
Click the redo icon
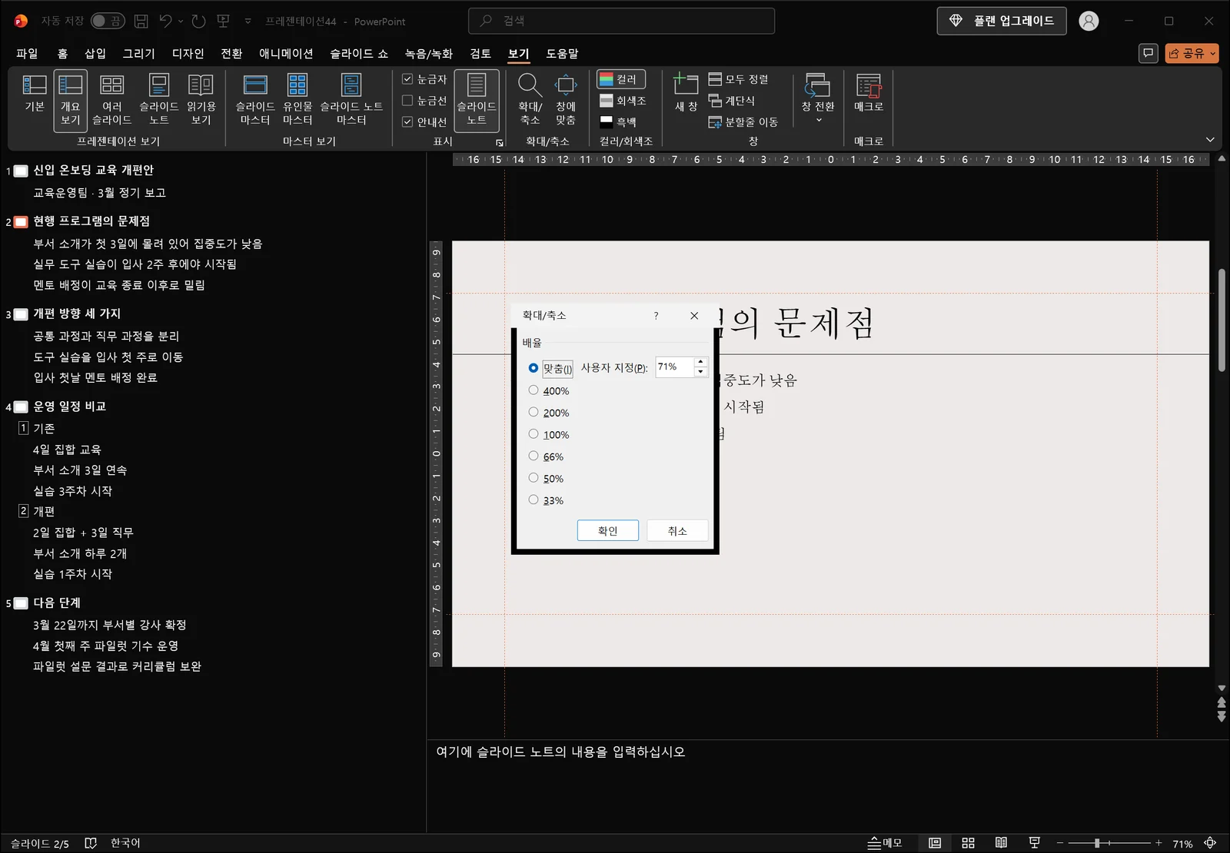click(x=198, y=22)
